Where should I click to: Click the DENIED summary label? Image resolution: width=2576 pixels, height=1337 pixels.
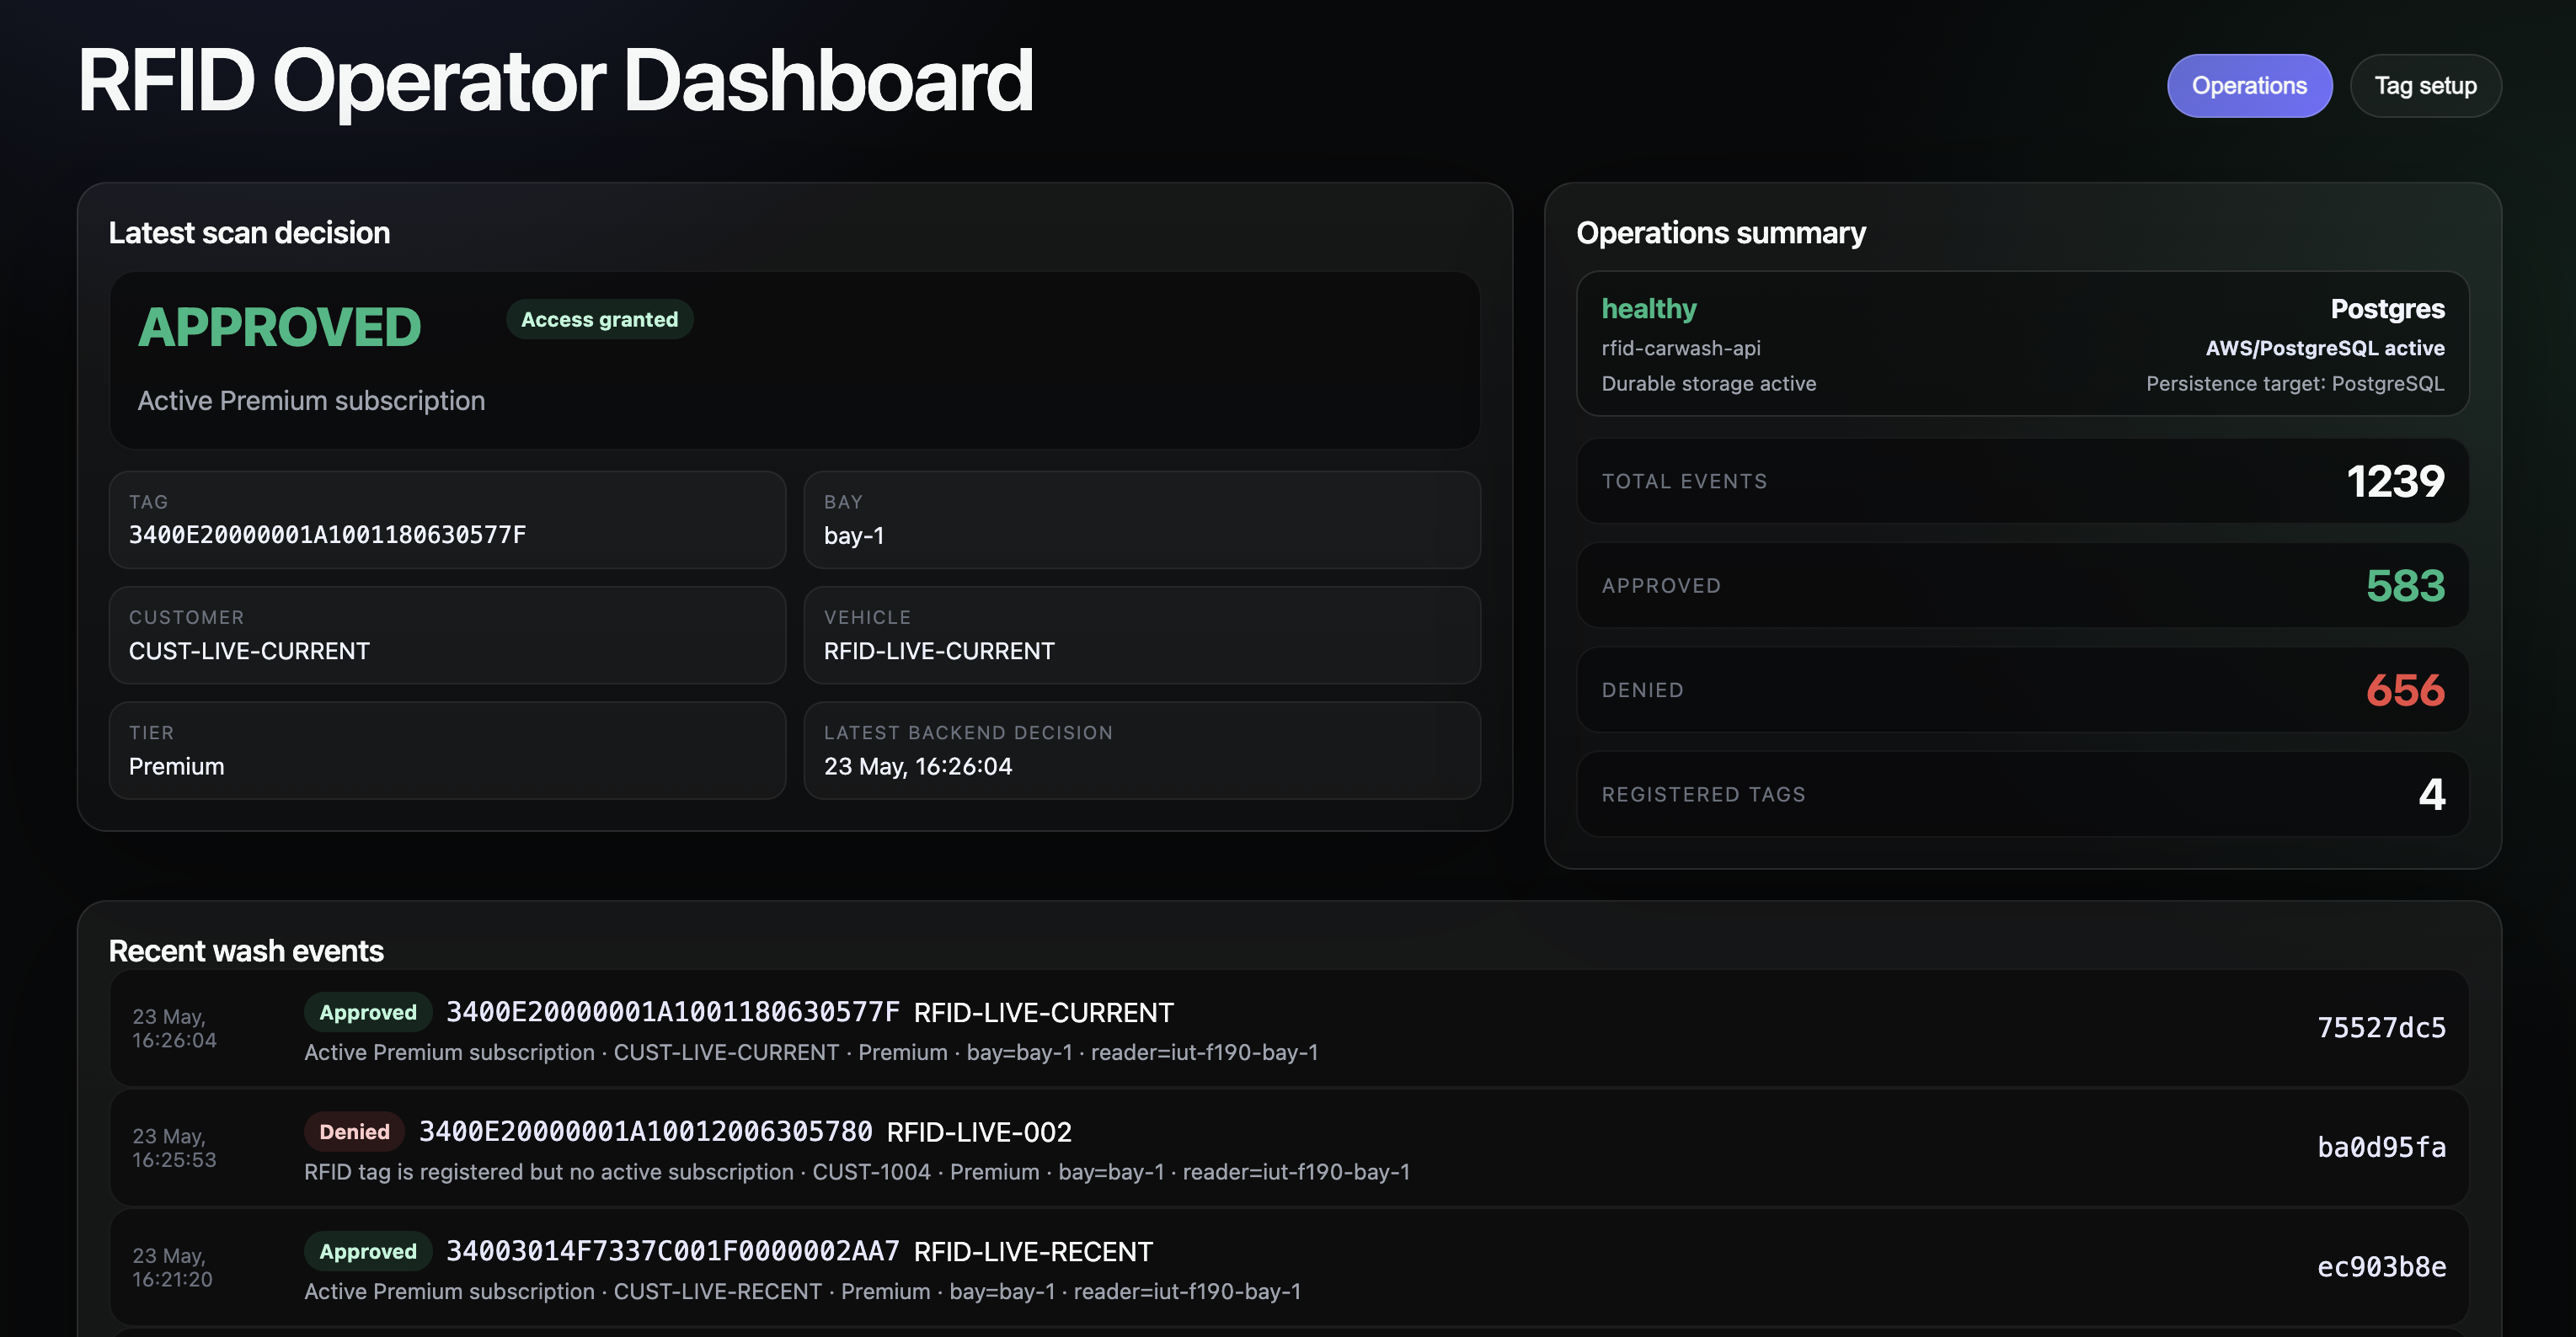point(1642,690)
